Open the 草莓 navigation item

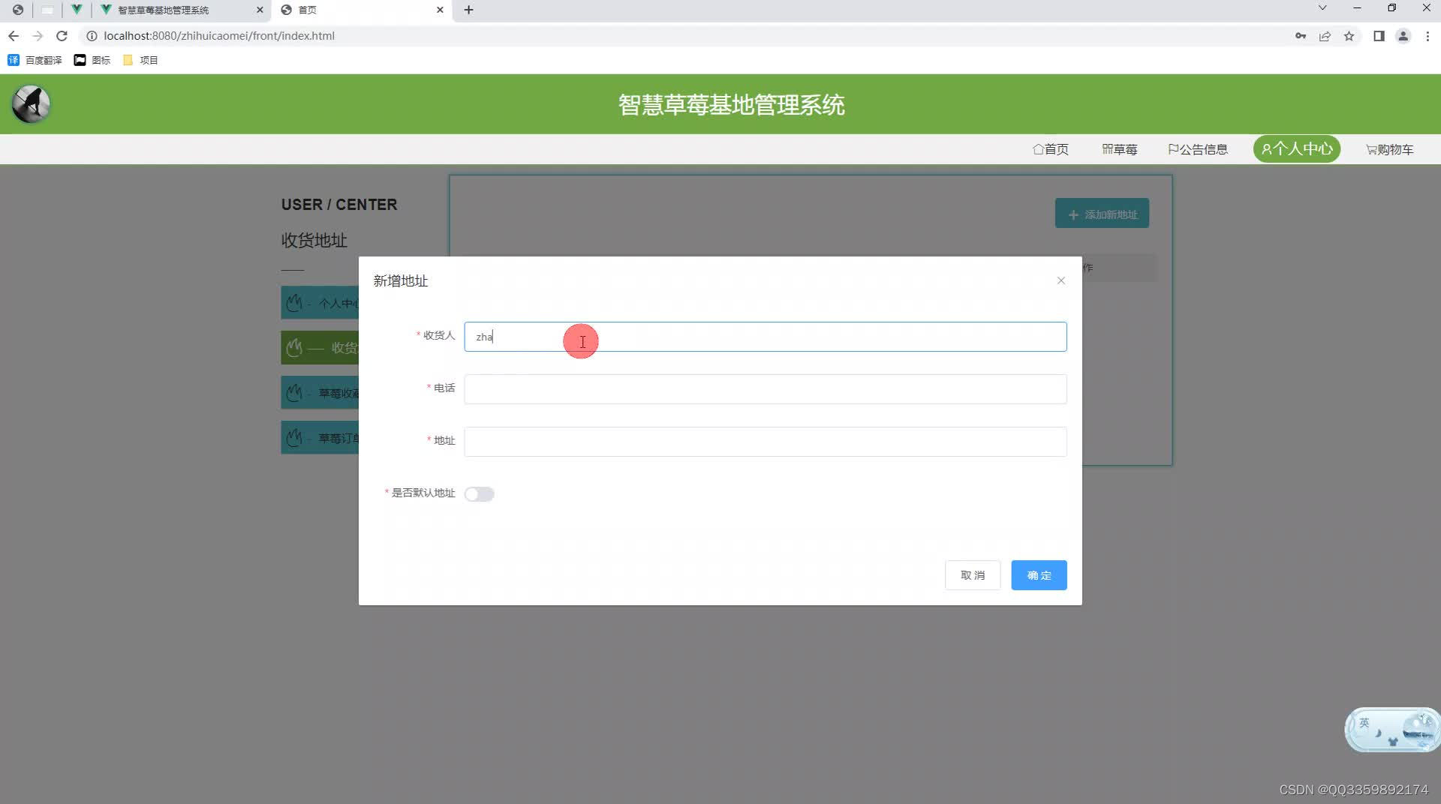coord(1119,149)
